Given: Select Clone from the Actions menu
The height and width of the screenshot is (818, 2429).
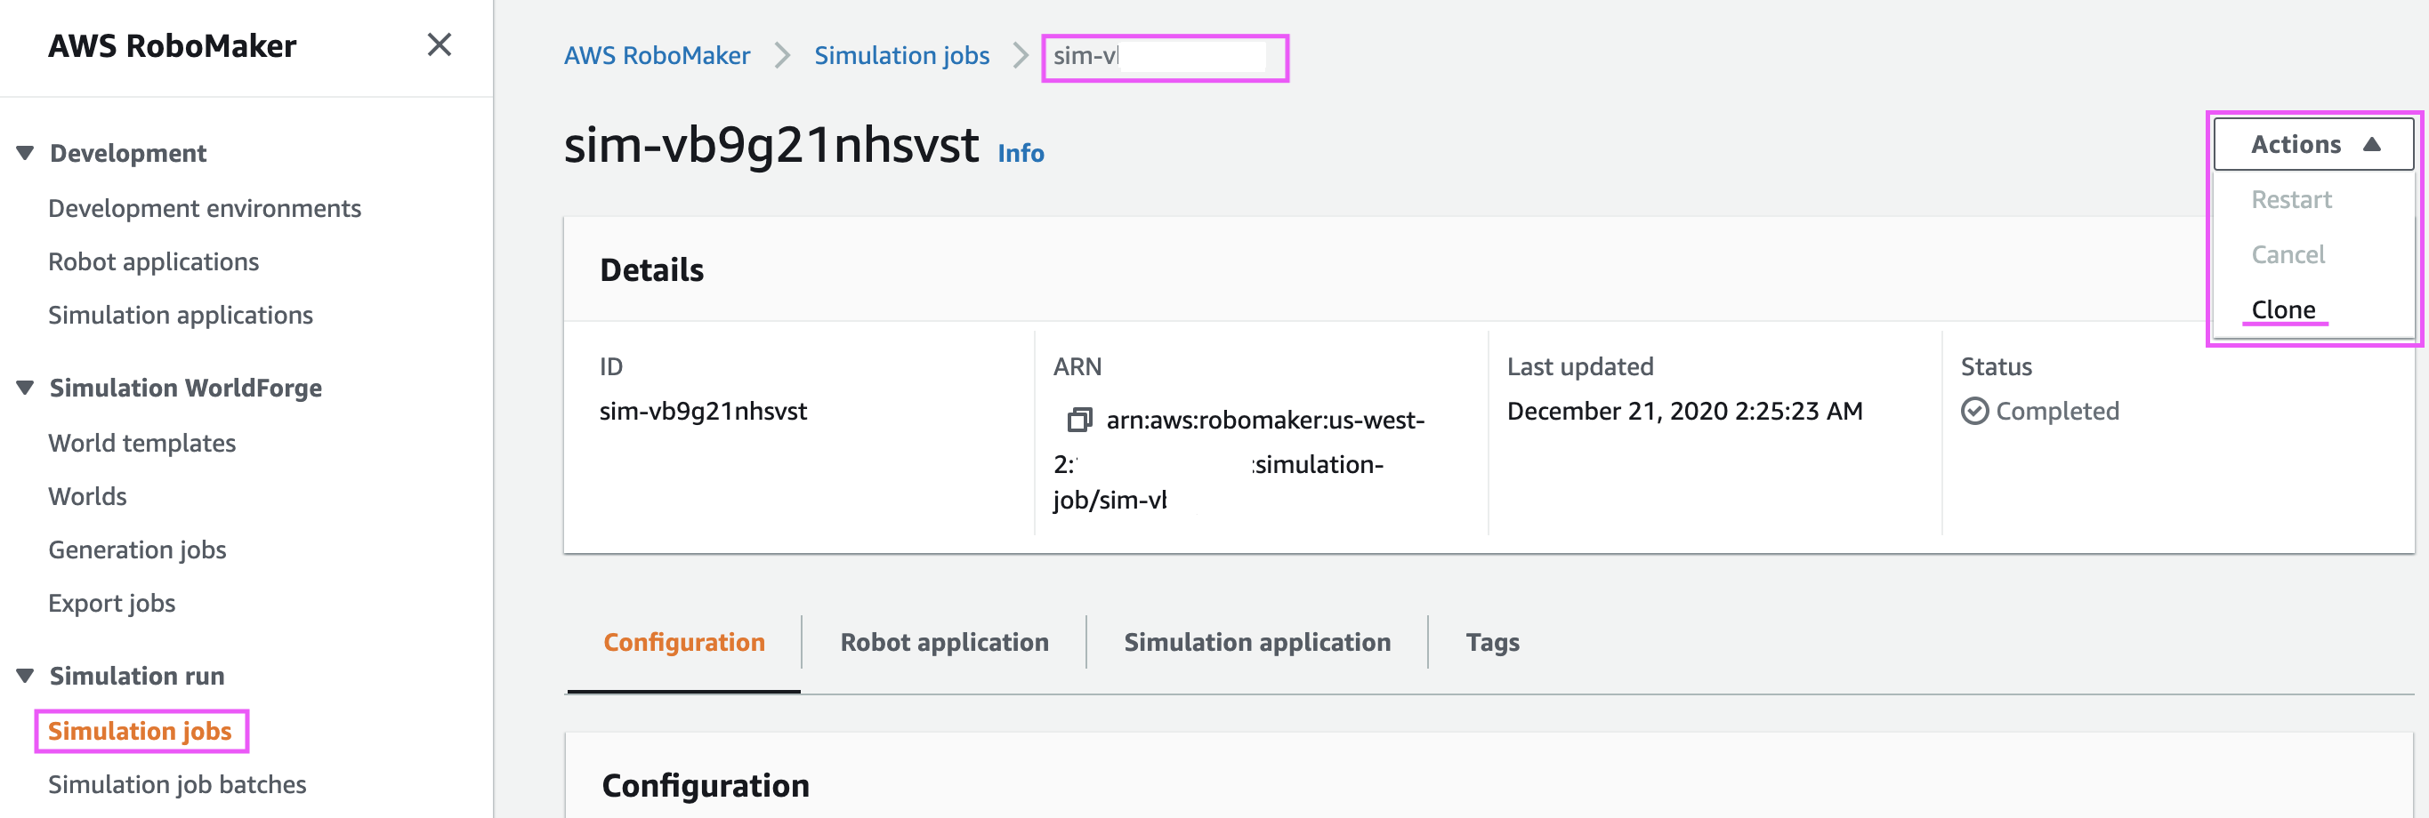Looking at the screenshot, I should (2282, 309).
